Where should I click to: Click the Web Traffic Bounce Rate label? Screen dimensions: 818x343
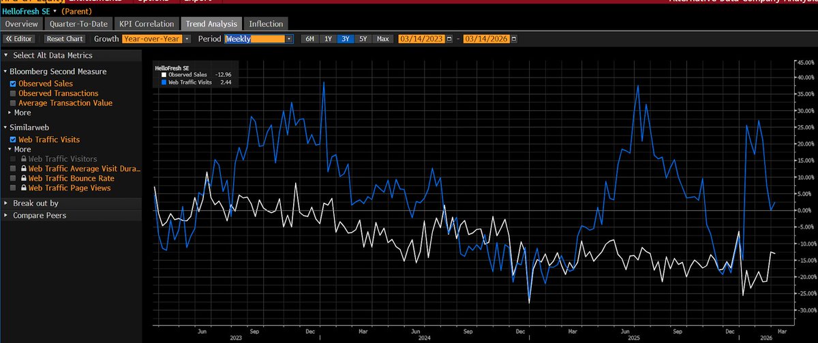coord(71,178)
